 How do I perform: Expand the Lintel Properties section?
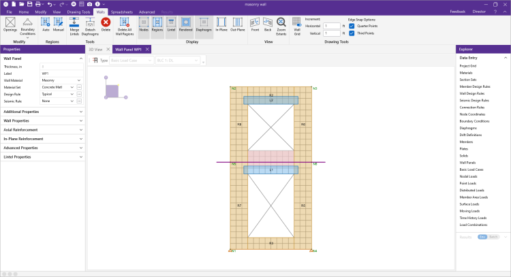point(42,157)
